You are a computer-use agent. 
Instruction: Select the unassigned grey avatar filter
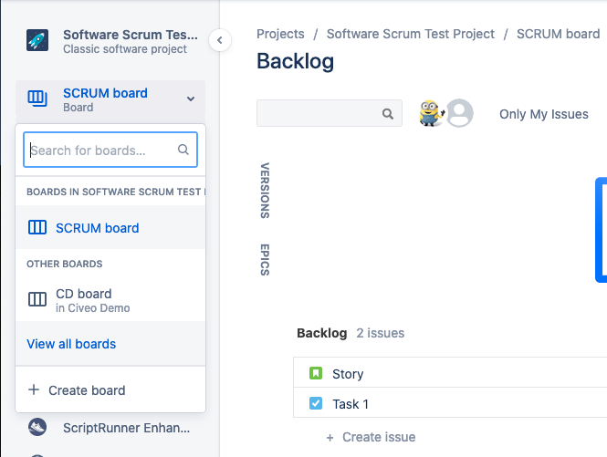(459, 113)
